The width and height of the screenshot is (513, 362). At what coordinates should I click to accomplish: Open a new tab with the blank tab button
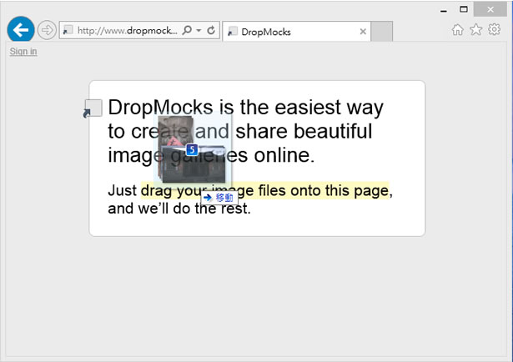point(381,32)
